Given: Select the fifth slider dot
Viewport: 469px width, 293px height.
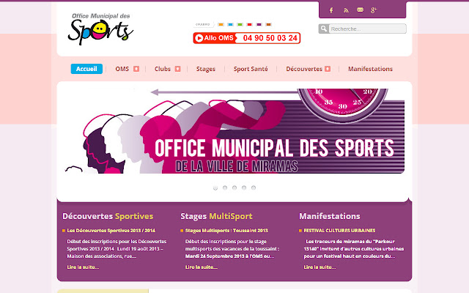Looking at the screenshot, I should [254, 188].
